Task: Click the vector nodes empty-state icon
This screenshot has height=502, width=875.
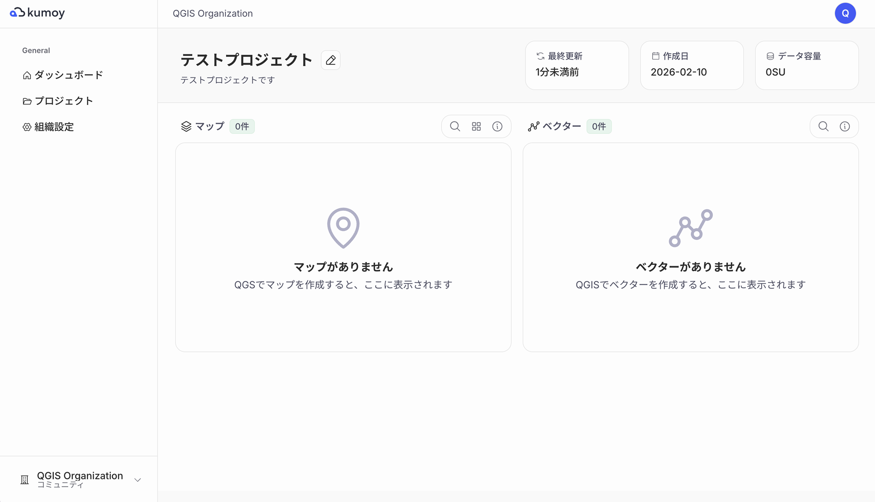Action: click(x=691, y=228)
